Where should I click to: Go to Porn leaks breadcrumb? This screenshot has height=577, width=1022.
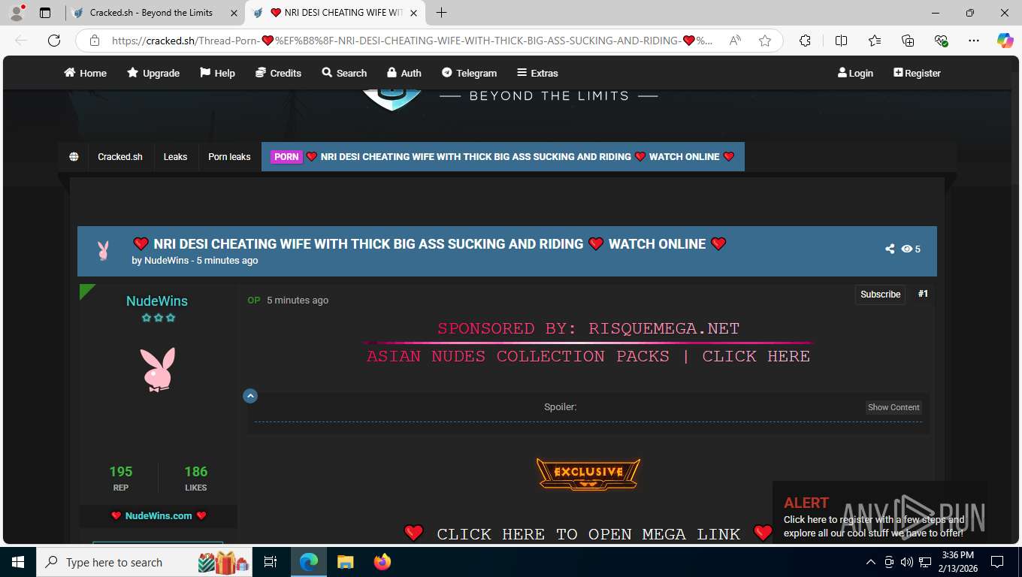[x=229, y=157]
